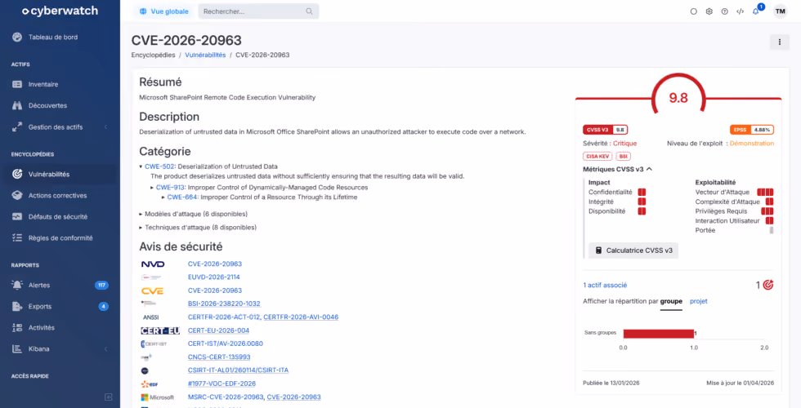Click the Alertes bell icon in sidebar
Image resolution: width=801 pixels, height=408 pixels.
[17, 285]
